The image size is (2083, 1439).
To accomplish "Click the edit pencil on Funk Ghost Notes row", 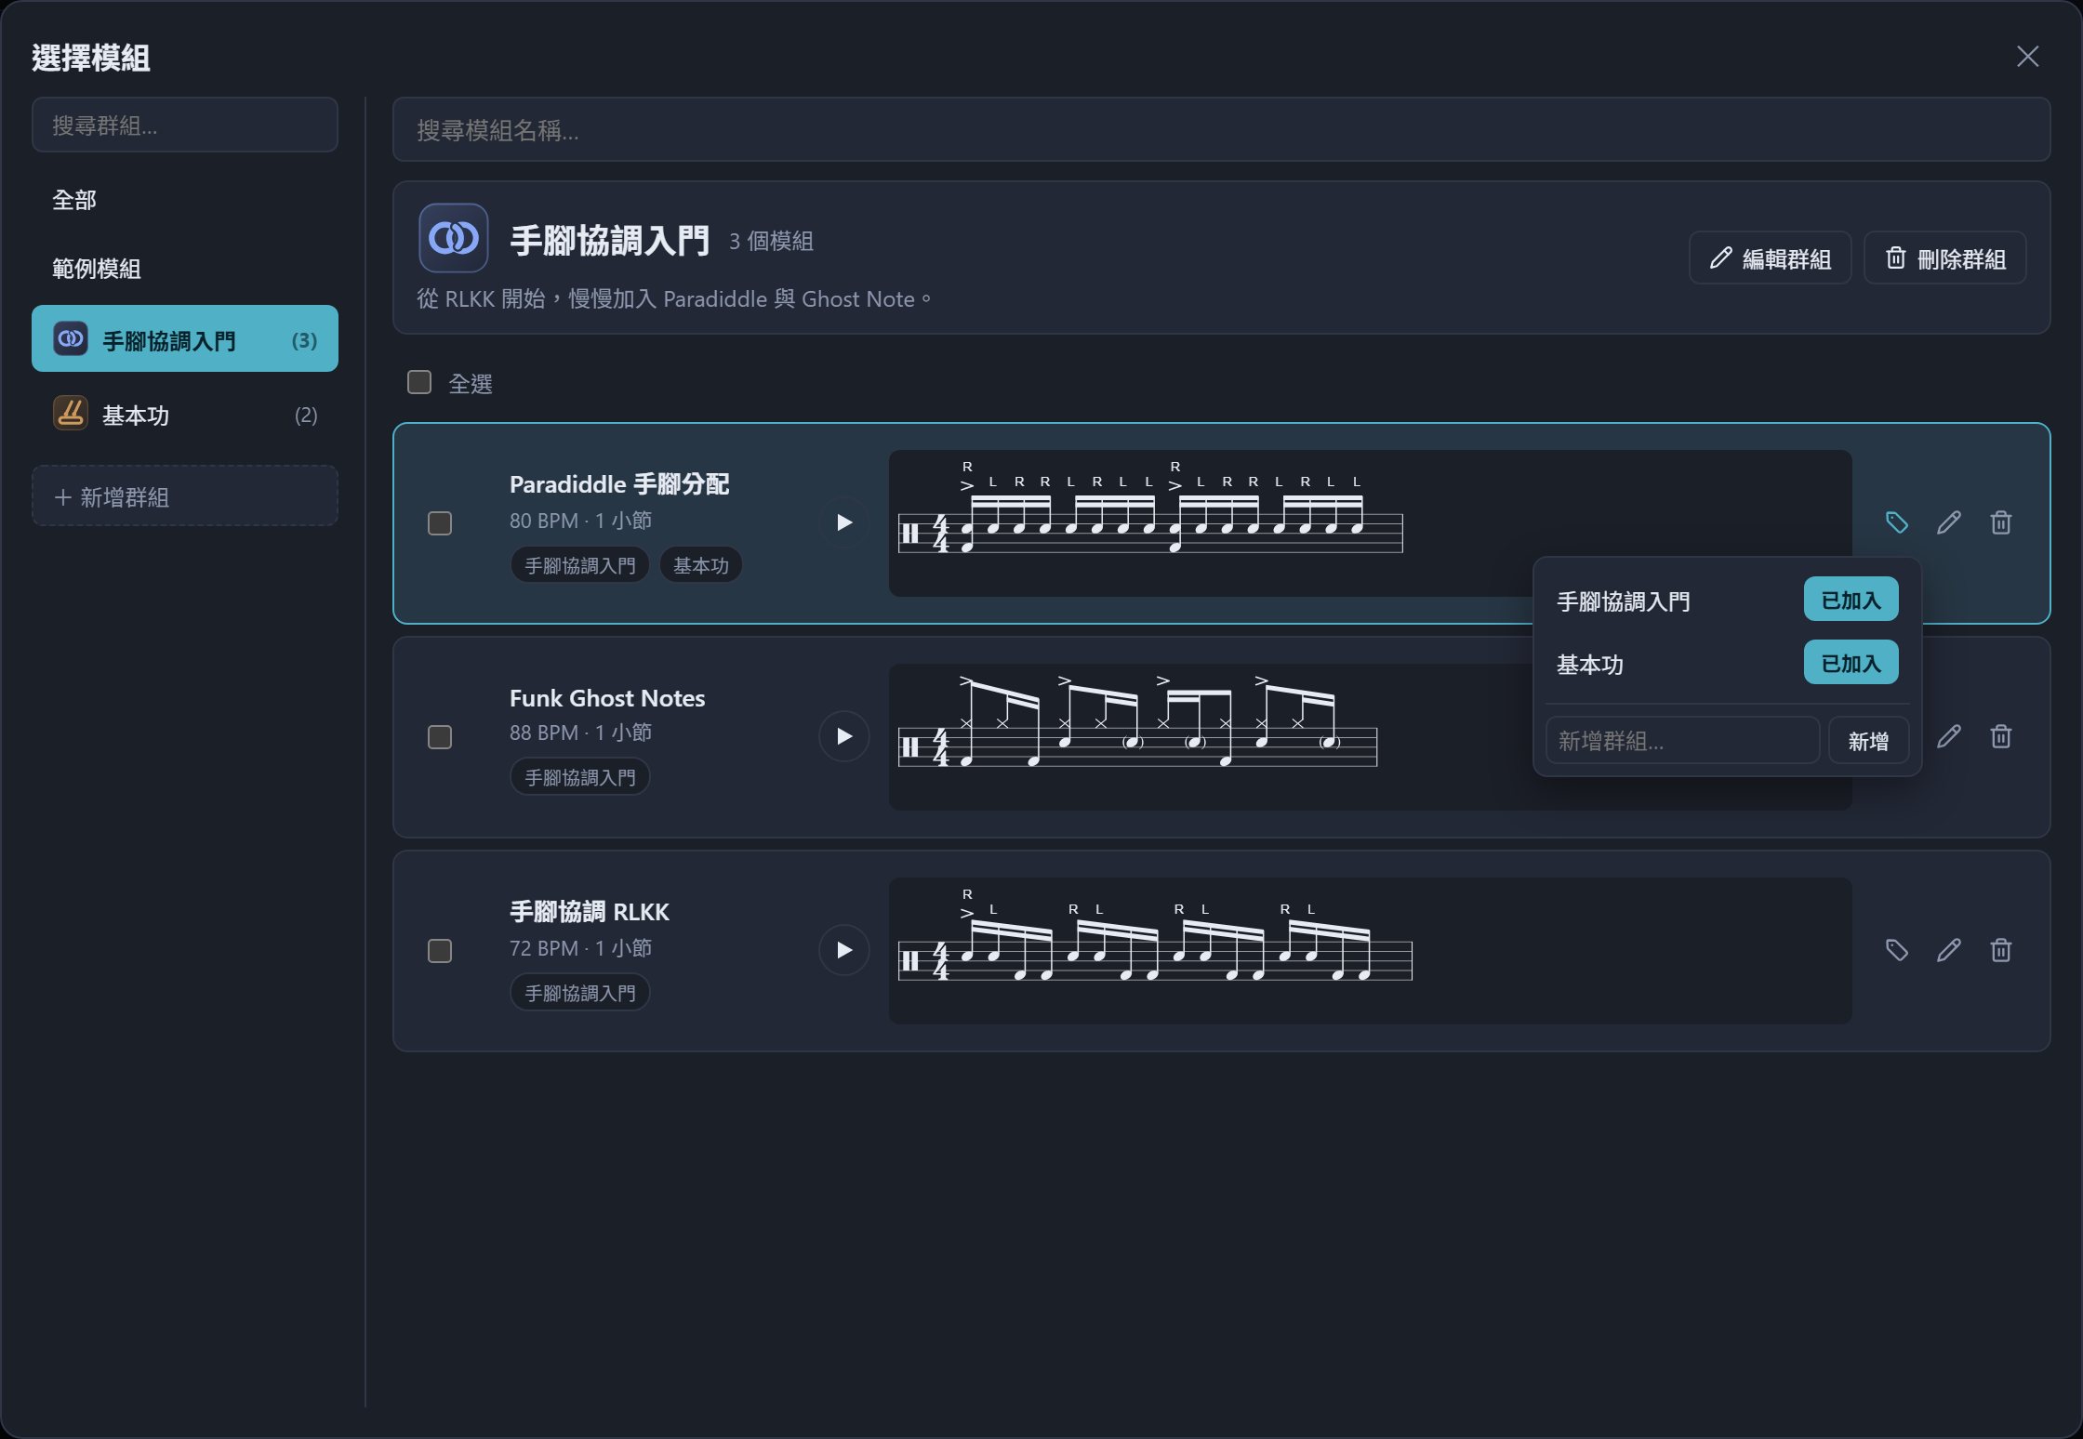I will 1948,736.
